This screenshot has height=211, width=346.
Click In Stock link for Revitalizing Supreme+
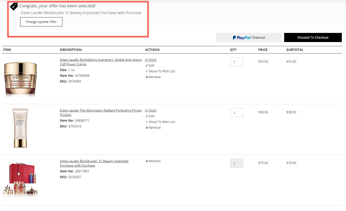151,60
